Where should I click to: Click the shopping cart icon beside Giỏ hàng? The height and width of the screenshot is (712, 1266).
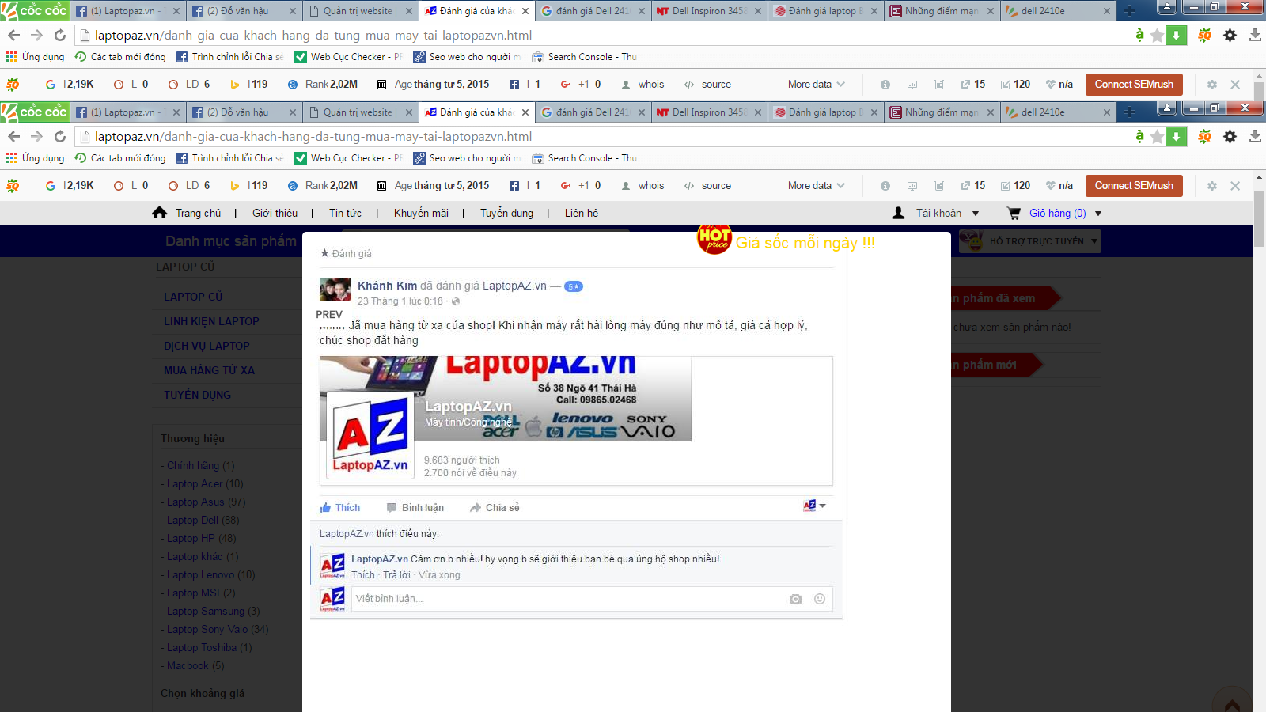click(1014, 213)
